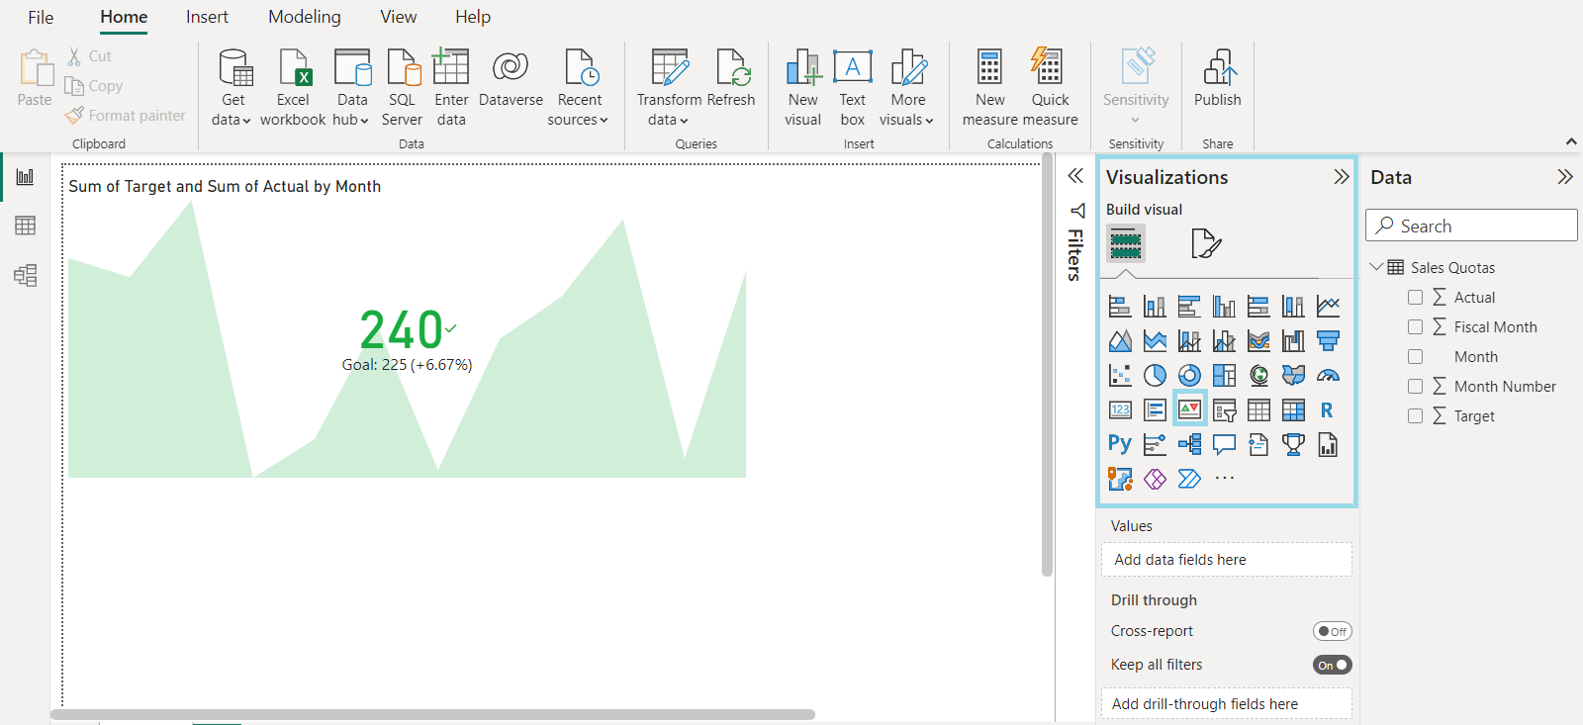Select the Key influencers visual
The width and height of the screenshot is (1583, 725).
(x=1155, y=444)
